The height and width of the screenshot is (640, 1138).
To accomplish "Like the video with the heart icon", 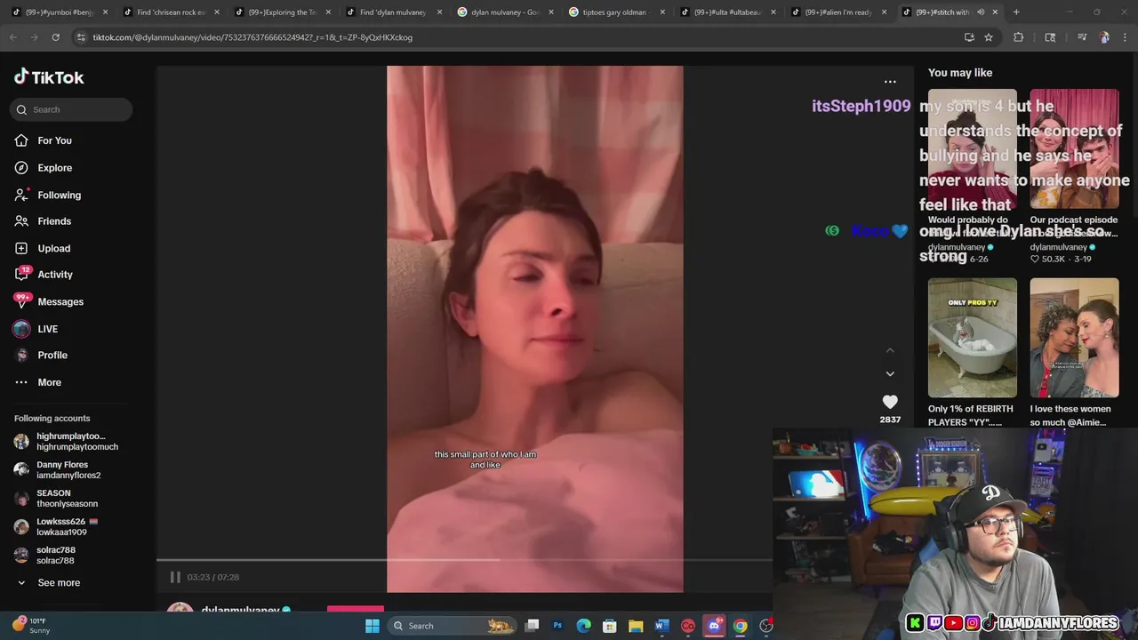I will click(x=890, y=402).
